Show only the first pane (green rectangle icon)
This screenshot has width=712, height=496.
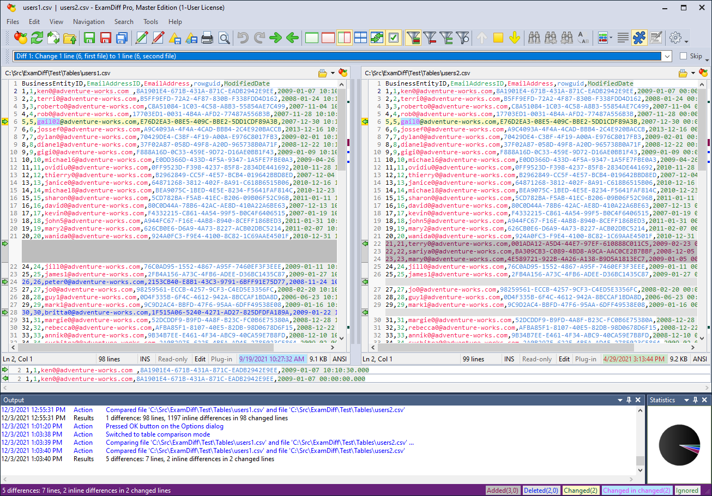point(312,38)
